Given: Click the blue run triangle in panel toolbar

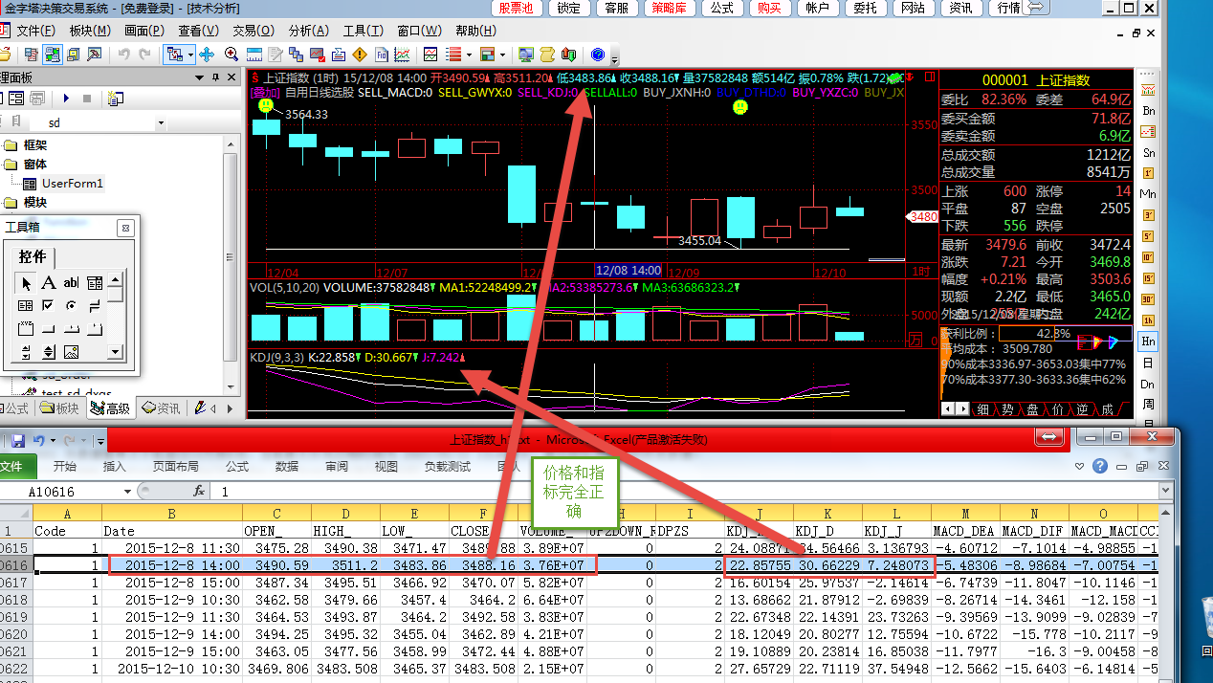Looking at the screenshot, I should 66,99.
